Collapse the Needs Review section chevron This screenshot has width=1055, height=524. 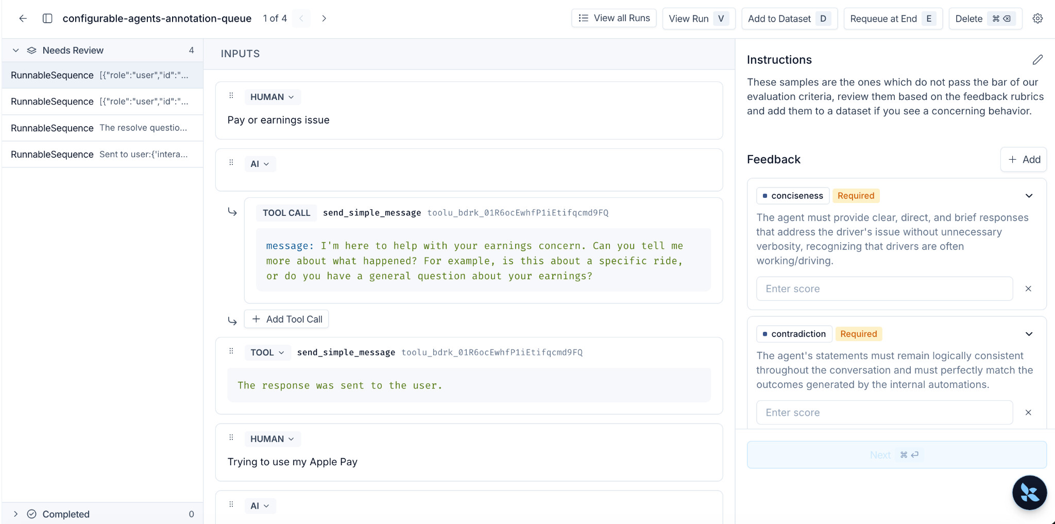click(x=15, y=50)
